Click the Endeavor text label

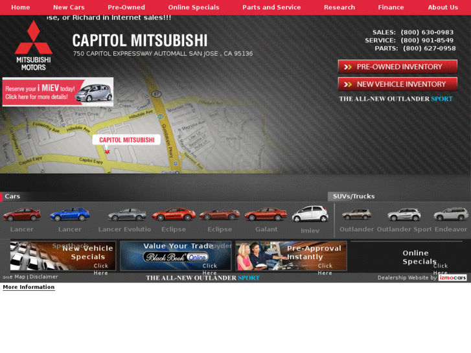pyautogui.click(x=450, y=229)
